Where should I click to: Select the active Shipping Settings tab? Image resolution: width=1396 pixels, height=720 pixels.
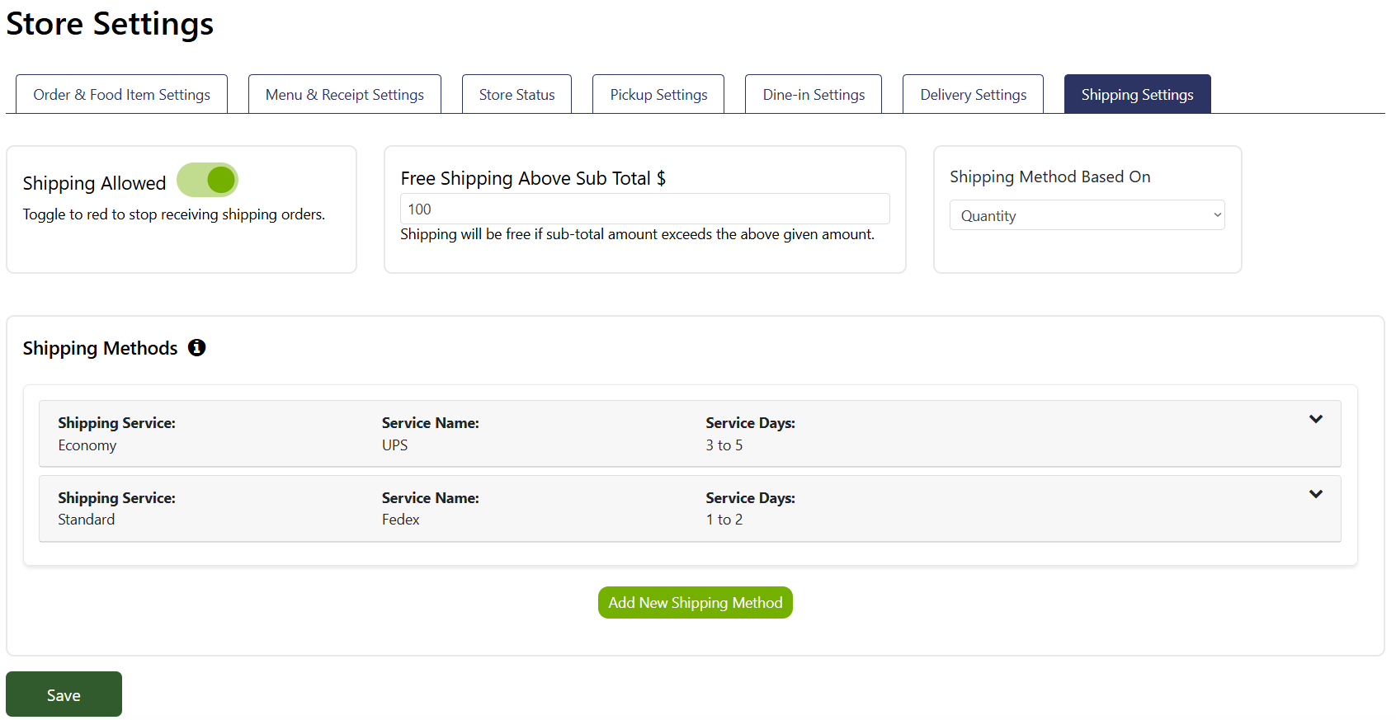coord(1137,95)
